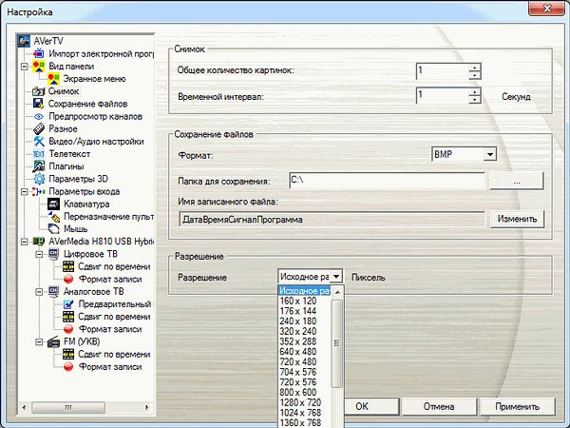570x428 pixels.
Task: Open the Формат BMP dropdown
Action: 490,154
